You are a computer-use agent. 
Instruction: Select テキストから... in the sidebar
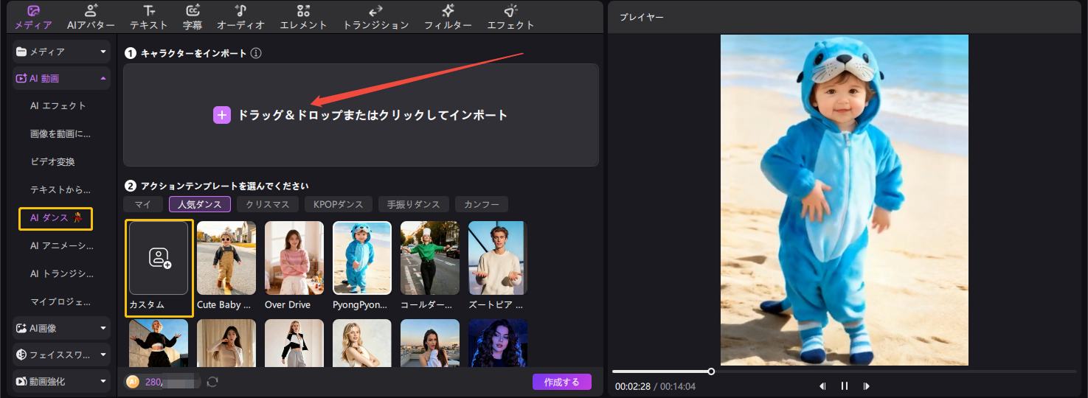(x=60, y=189)
